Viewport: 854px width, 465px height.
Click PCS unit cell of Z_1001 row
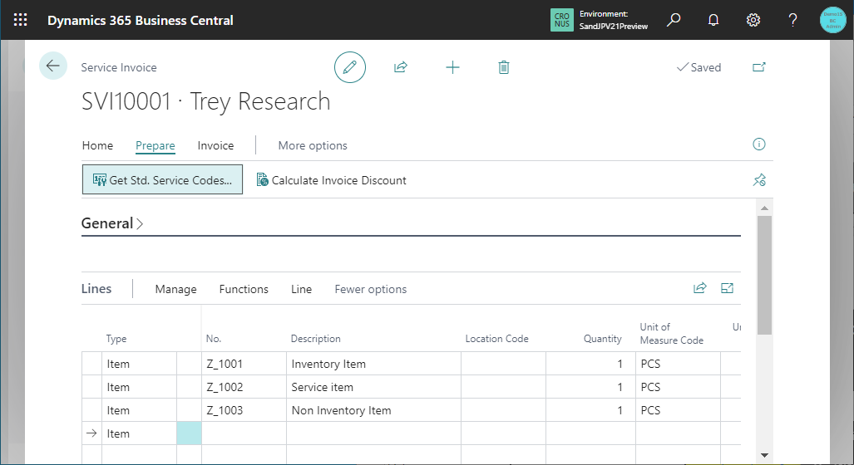tap(678, 364)
